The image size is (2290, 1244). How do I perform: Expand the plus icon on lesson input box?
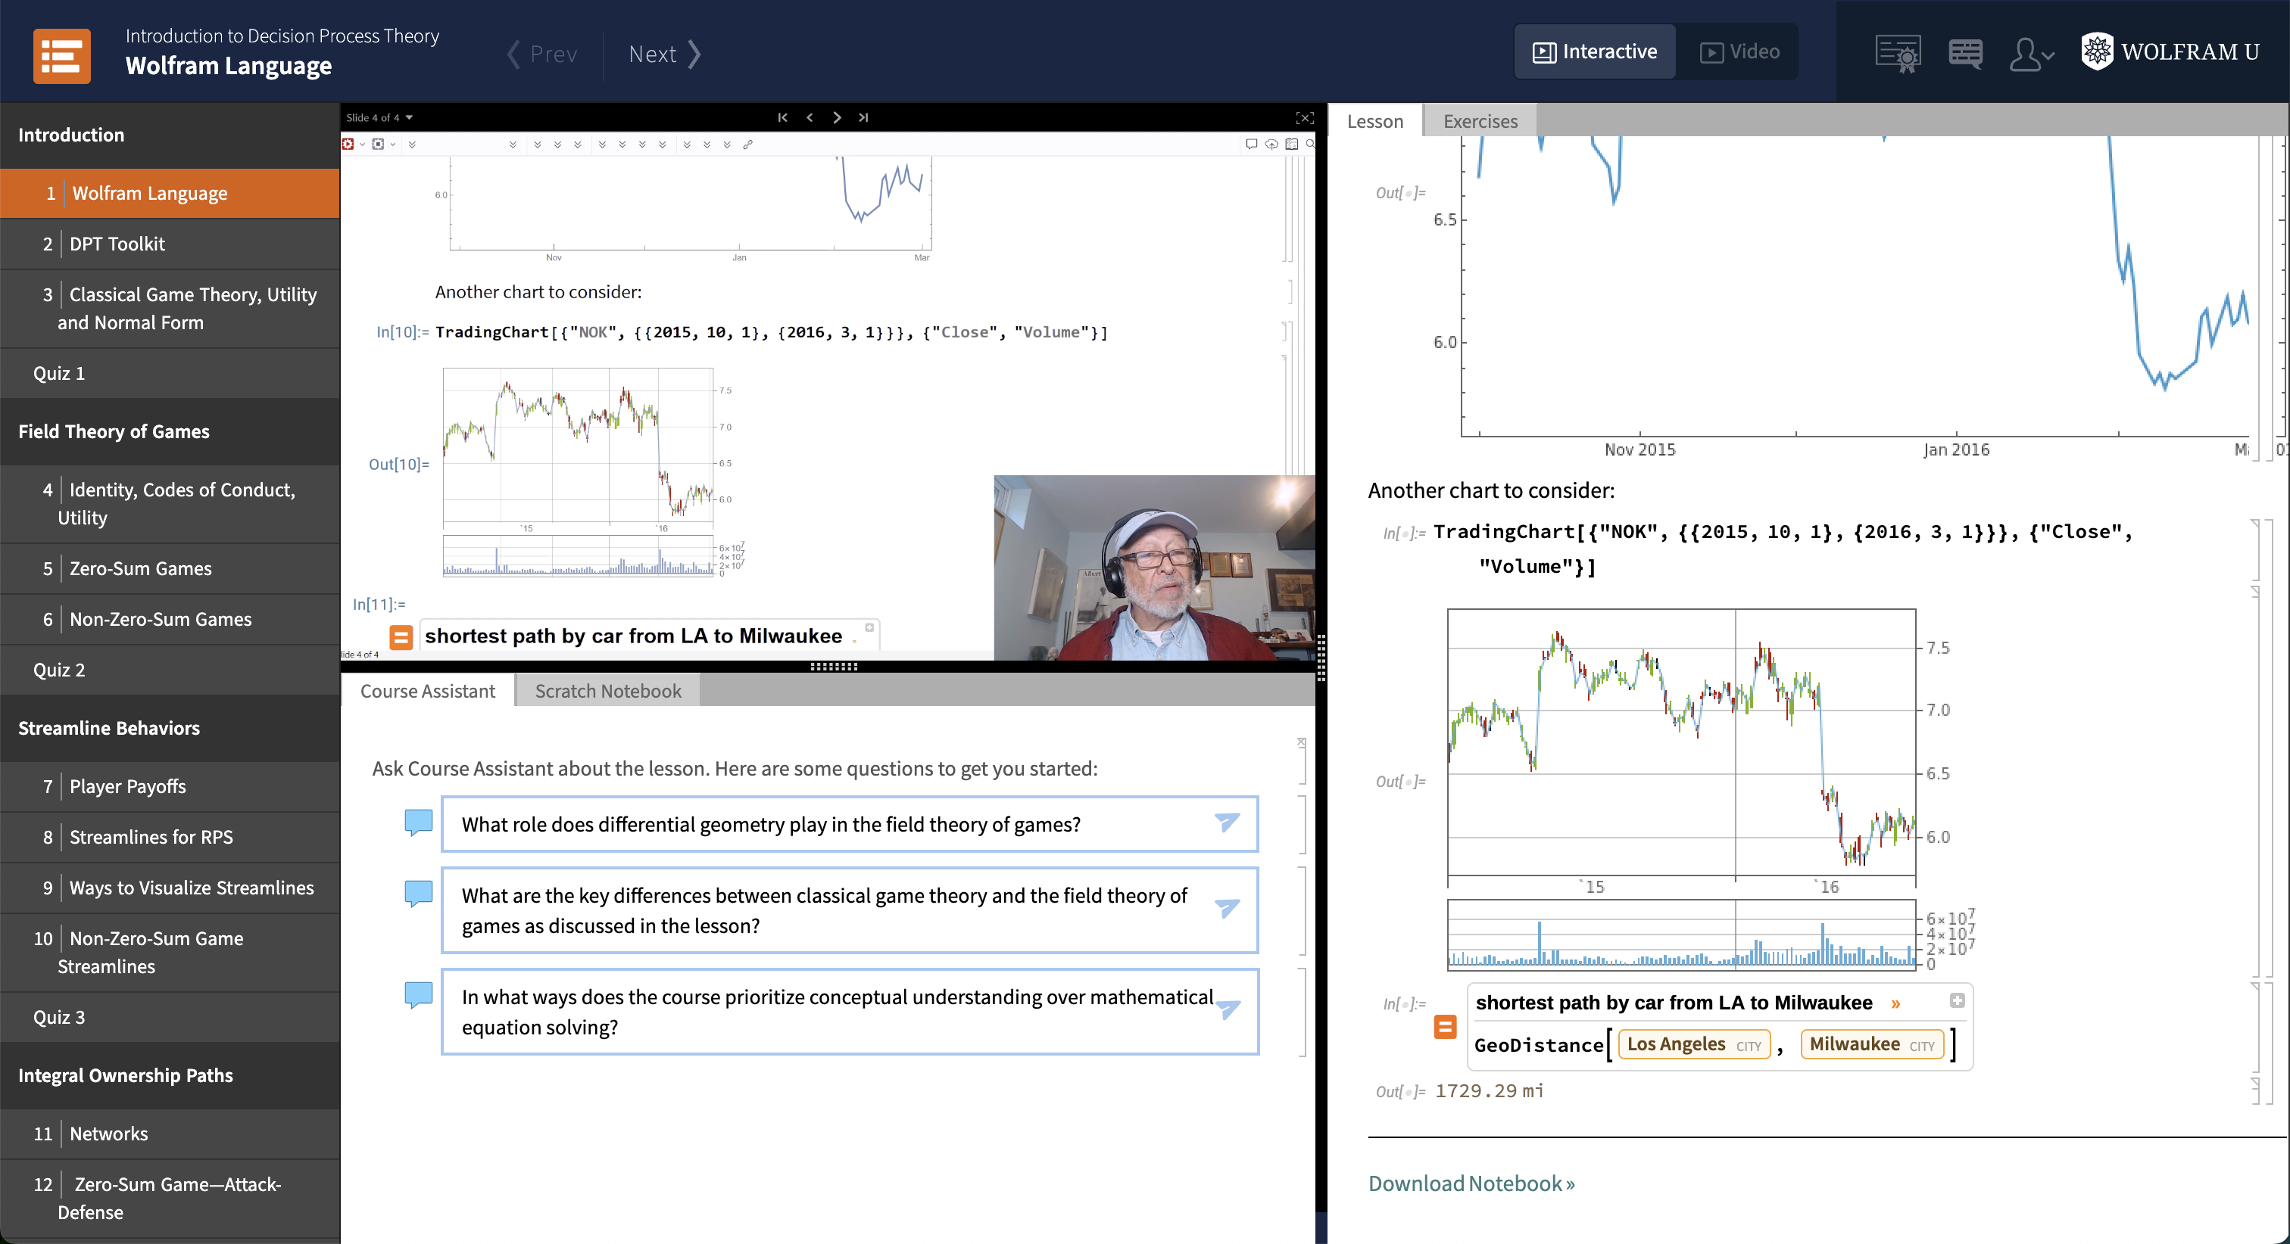1957,1000
